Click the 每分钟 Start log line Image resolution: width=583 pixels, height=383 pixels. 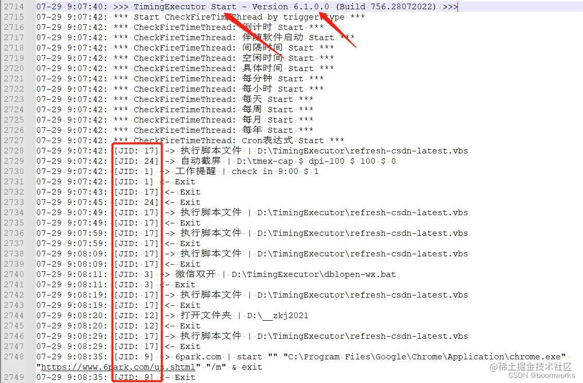tap(180, 79)
